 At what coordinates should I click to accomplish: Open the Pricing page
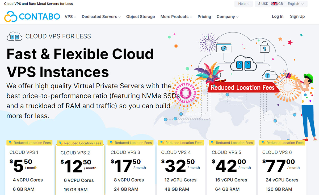pos(204,16)
